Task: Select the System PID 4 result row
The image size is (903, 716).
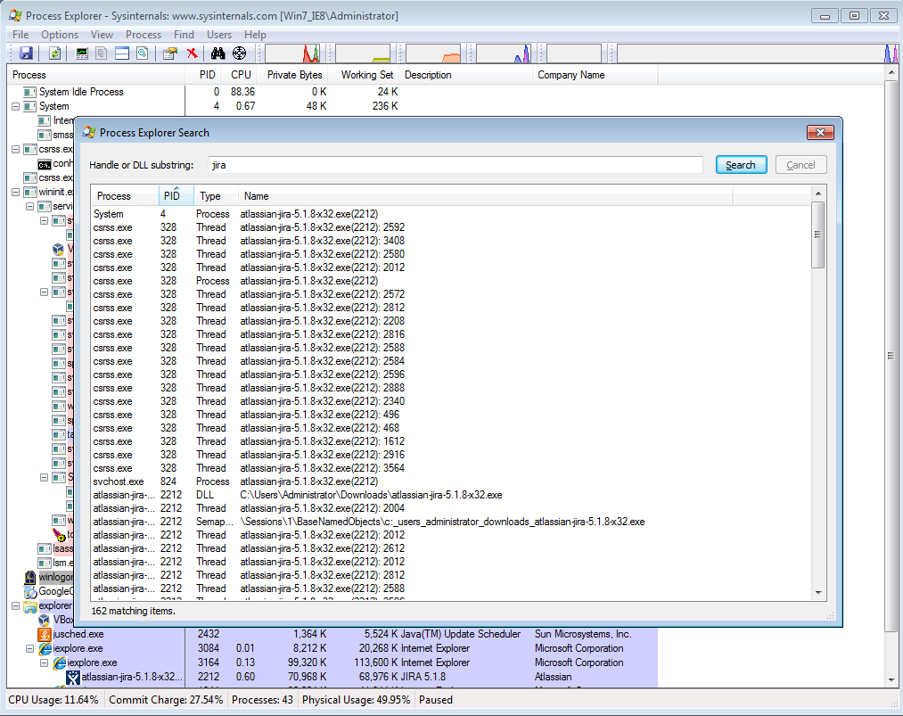Action: 451,214
